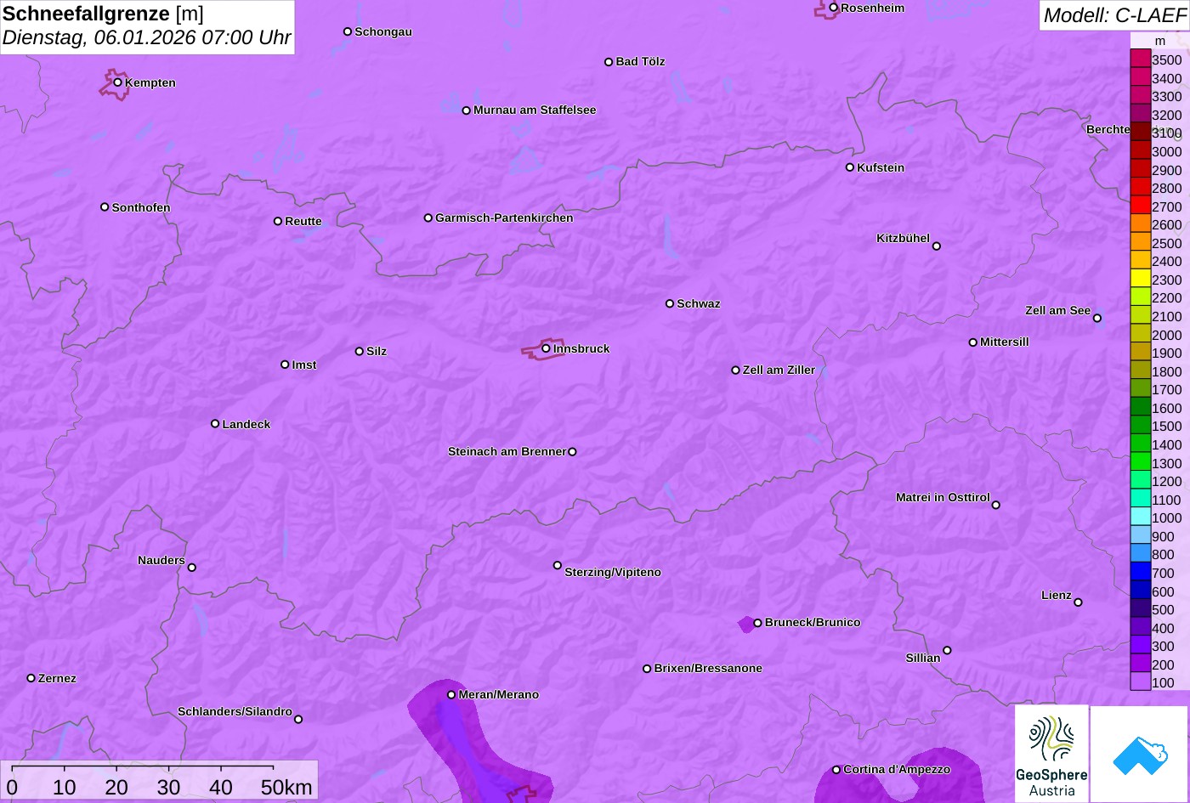This screenshot has width=1190, height=803.
Task: Click the Bruneck/Brunico marker dot
Action: pos(757,623)
